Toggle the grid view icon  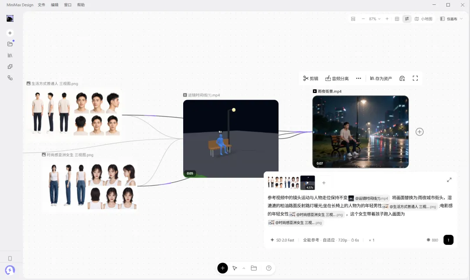(x=397, y=19)
